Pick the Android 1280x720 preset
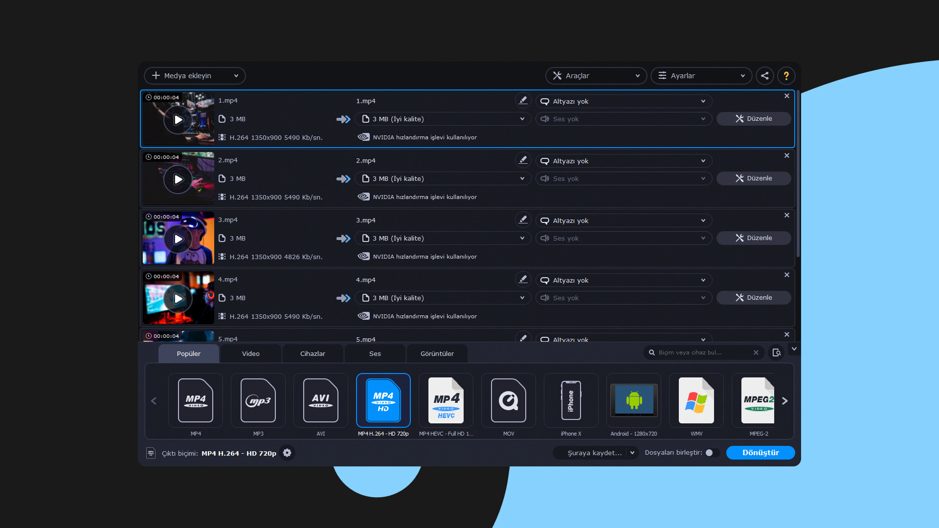Image resolution: width=939 pixels, height=528 pixels. [x=633, y=400]
